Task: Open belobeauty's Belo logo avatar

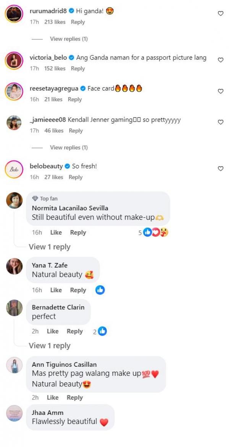Action: (14, 169)
